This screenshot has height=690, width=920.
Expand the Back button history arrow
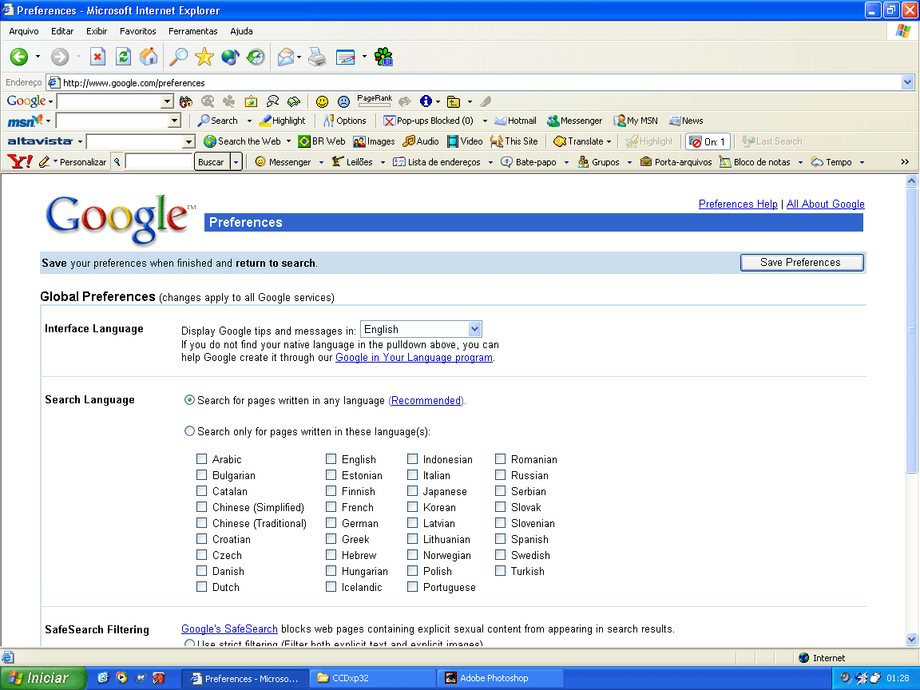tap(38, 57)
